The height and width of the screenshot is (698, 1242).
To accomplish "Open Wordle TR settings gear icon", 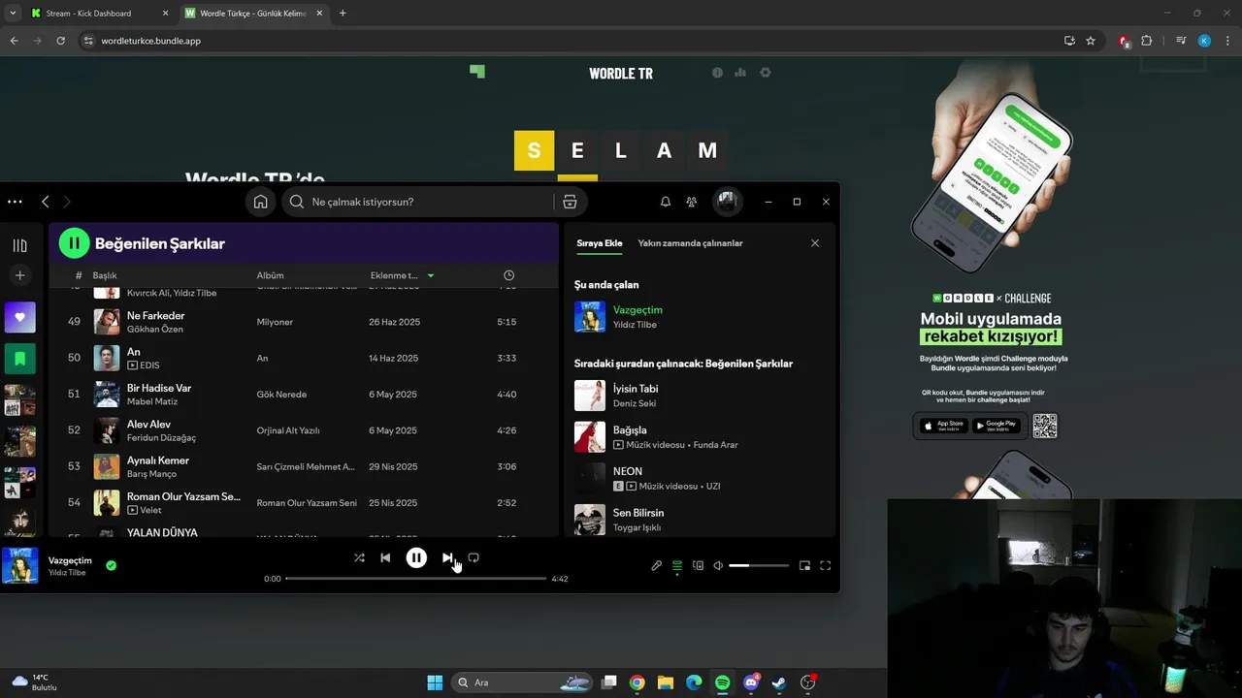I will (x=766, y=73).
